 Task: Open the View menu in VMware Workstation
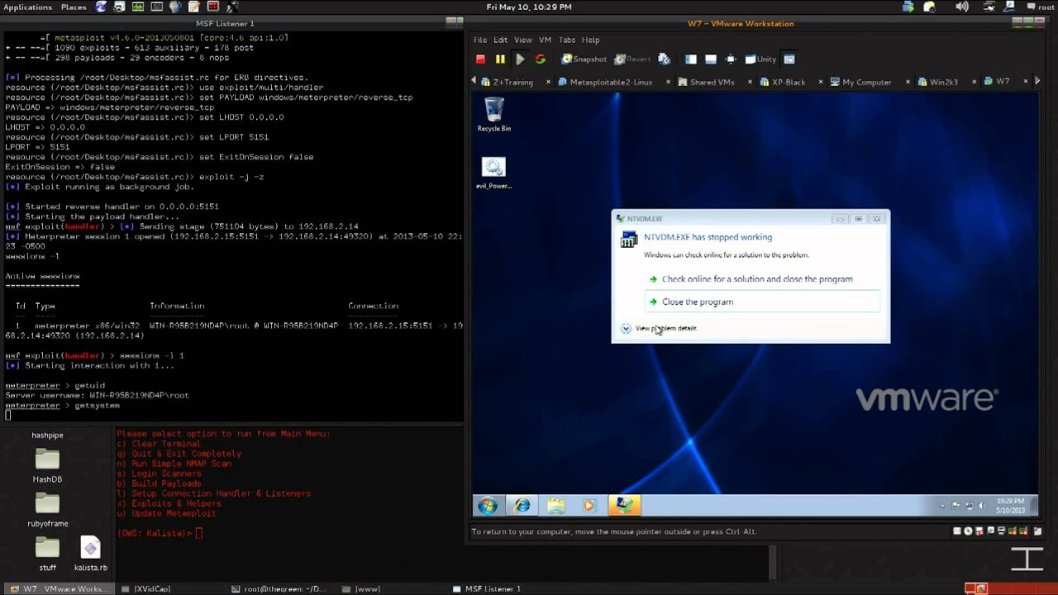click(523, 40)
